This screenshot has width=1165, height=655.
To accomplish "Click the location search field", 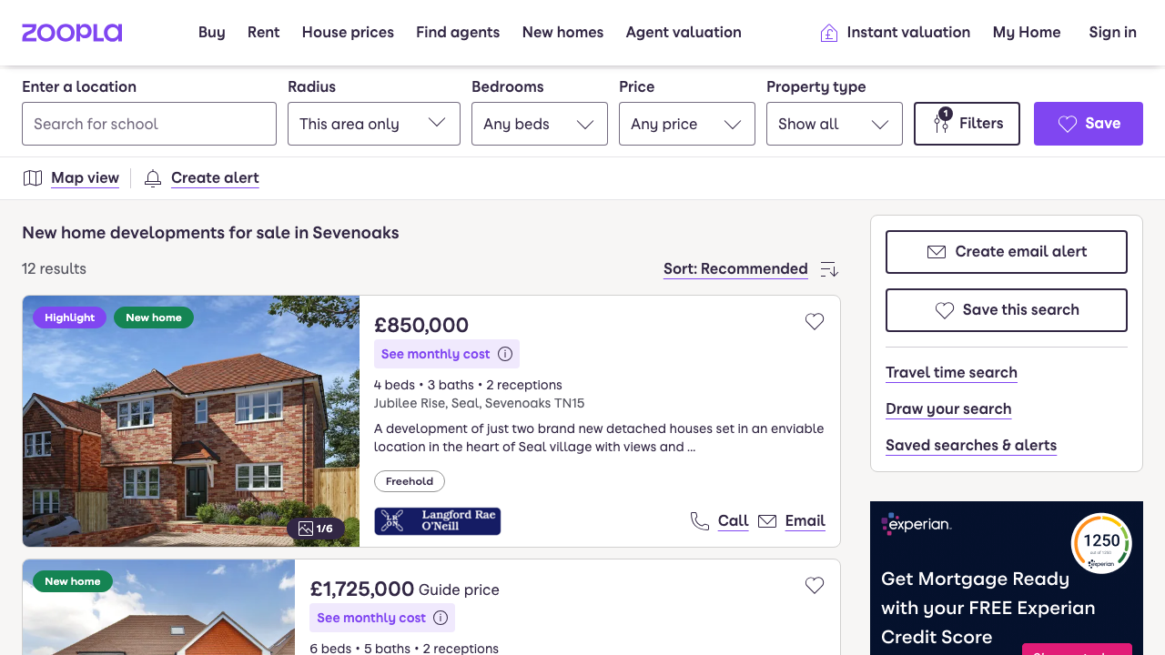I will tap(148, 124).
